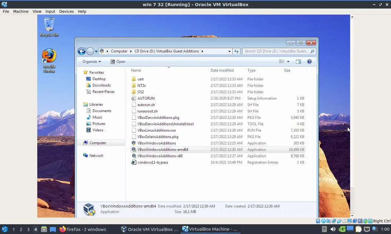Toggle the preview pane button

[298, 62]
